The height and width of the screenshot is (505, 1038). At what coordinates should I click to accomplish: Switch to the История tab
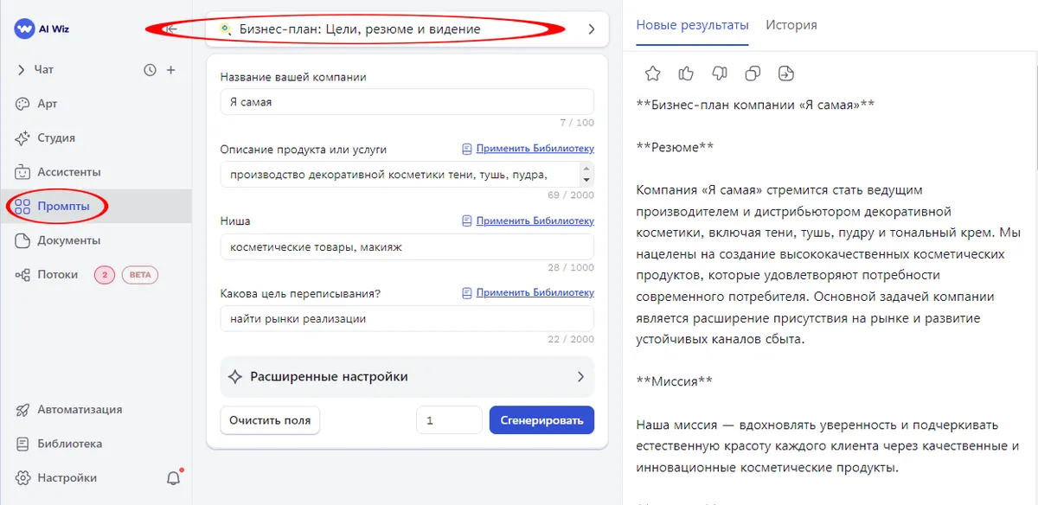[791, 25]
